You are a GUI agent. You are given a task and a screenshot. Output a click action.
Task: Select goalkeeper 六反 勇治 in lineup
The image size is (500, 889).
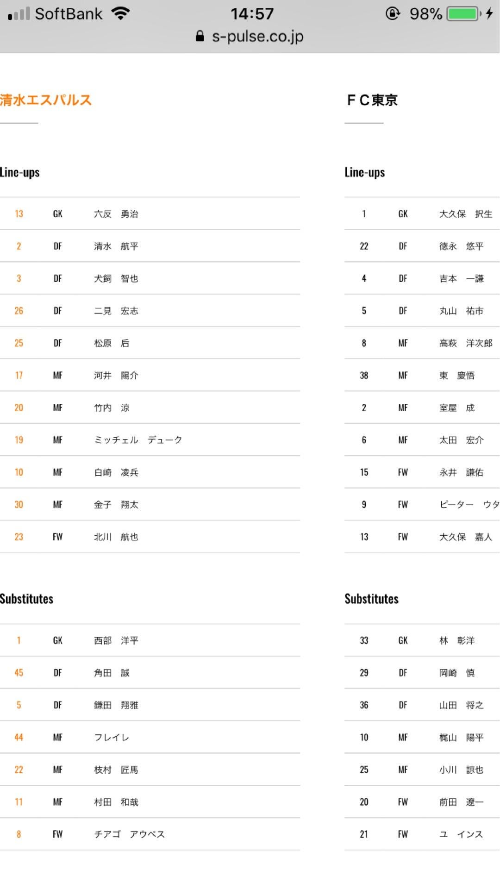(116, 214)
